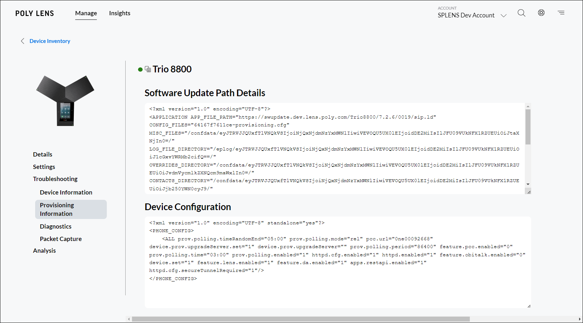This screenshot has height=323, width=583.
Task: Open the Analysis section
Action: 44,250
